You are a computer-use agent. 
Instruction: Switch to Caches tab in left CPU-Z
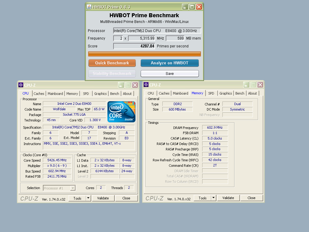(39, 94)
